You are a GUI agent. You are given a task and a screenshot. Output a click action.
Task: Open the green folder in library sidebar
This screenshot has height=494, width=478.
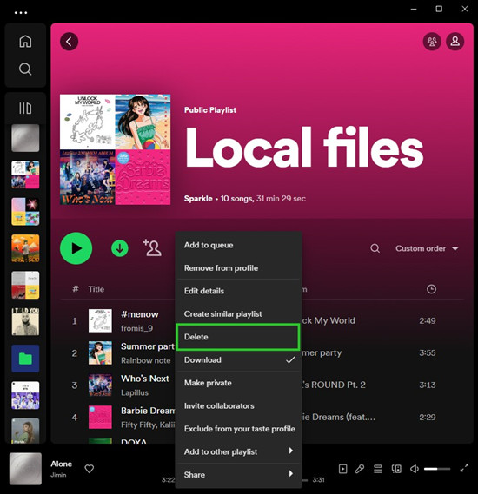pos(25,359)
